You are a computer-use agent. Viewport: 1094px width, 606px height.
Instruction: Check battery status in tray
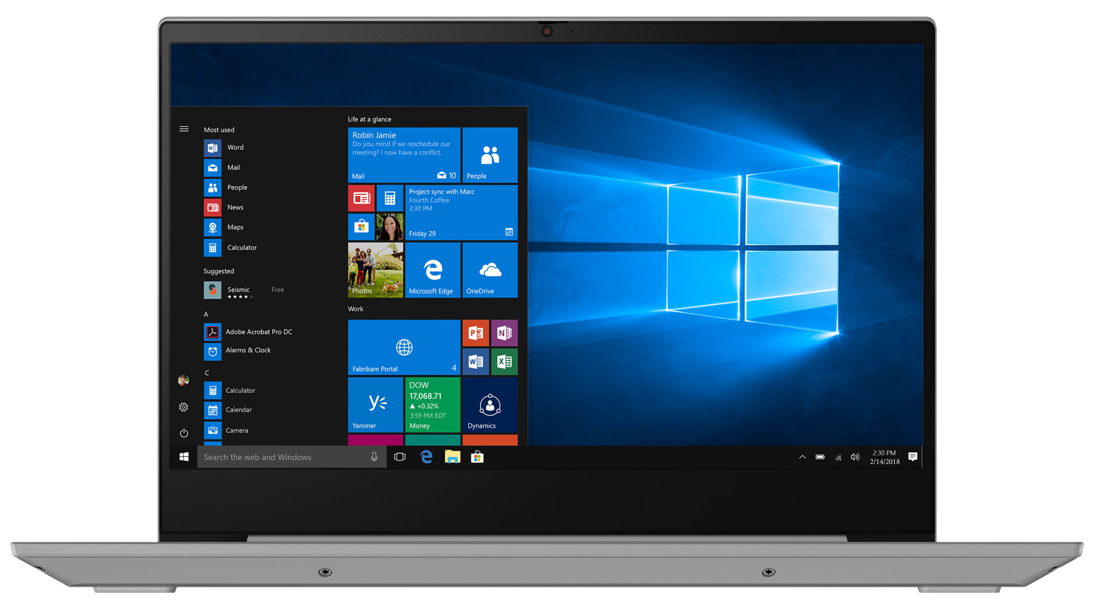pyautogui.click(x=820, y=457)
